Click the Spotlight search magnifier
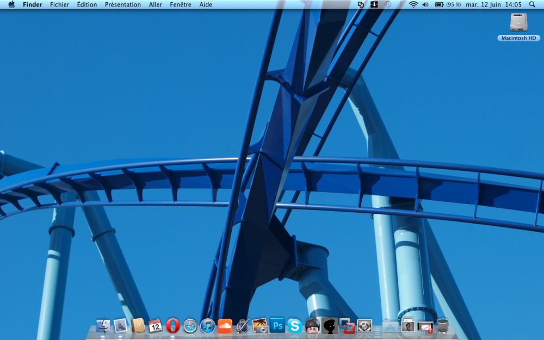This screenshot has width=544, height=340. pos(532,4)
